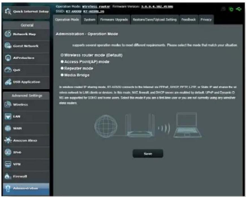Select Repeater mode radio button
This screenshot has height=197, width=246.
tap(62, 68)
